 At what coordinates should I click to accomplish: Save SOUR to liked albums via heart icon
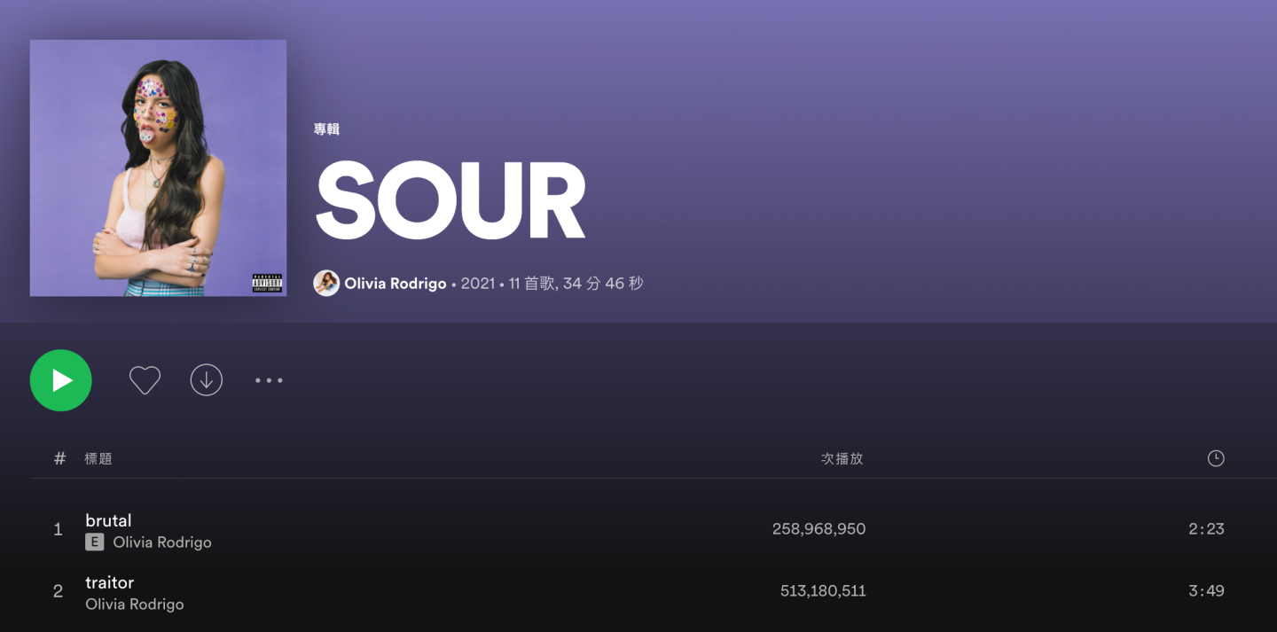145,379
